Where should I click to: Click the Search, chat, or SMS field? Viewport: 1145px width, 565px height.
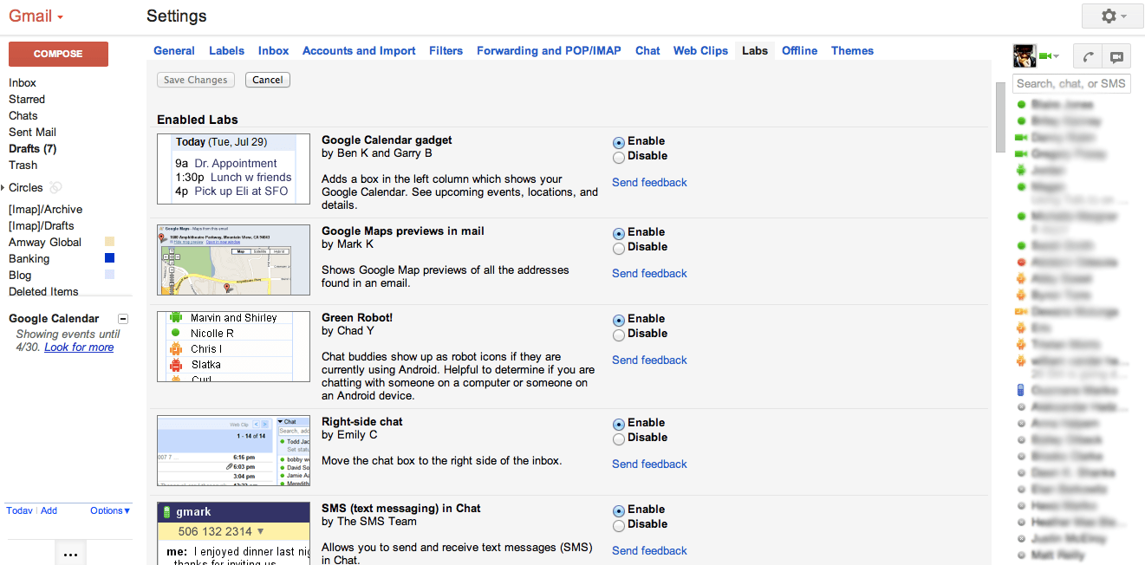(x=1071, y=83)
